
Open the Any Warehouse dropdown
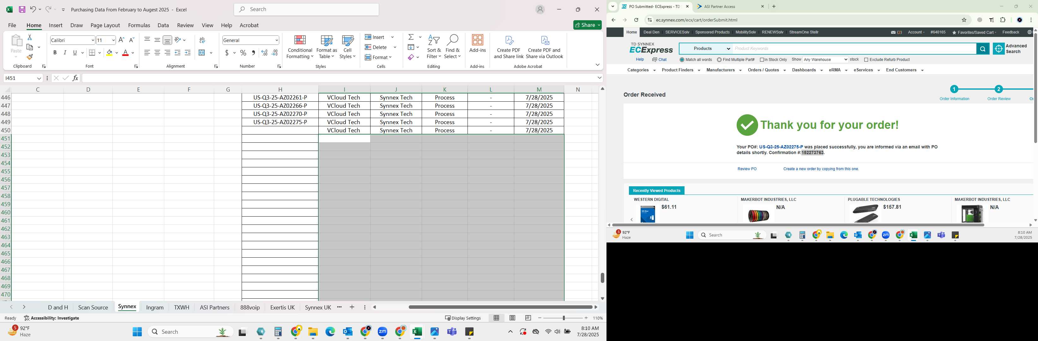point(825,60)
